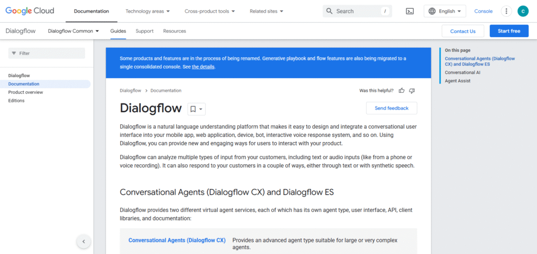Screen dimensions: 537x254
Task: Click Dialogflow breadcrumb link
Action: pyautogui.click(x=131, y=90)
